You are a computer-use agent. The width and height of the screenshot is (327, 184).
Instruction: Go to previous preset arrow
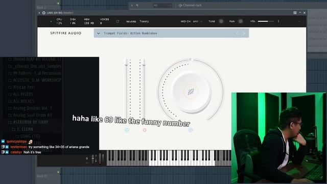(237, 33)
